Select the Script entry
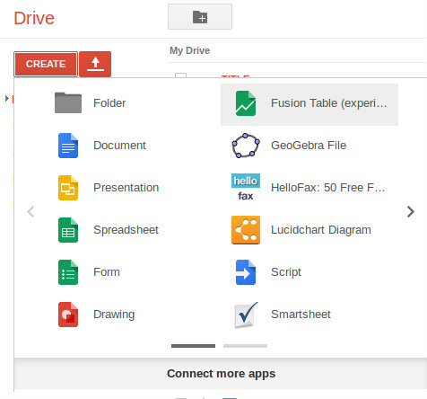 (x=309, y=272)
